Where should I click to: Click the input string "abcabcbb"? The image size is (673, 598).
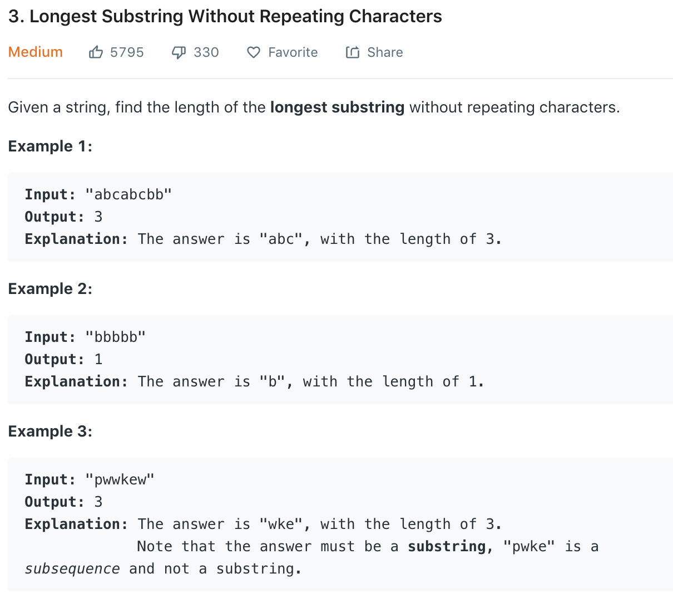tap(128, 194)
